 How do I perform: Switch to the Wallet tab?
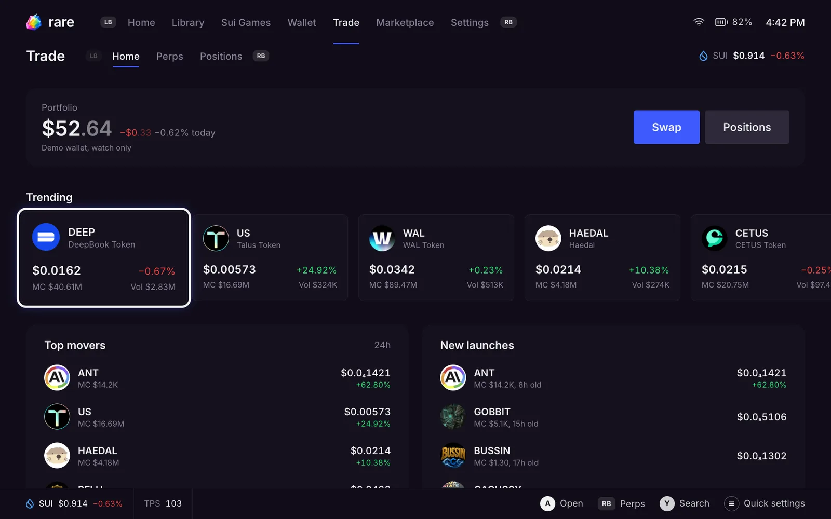[302, 22]
